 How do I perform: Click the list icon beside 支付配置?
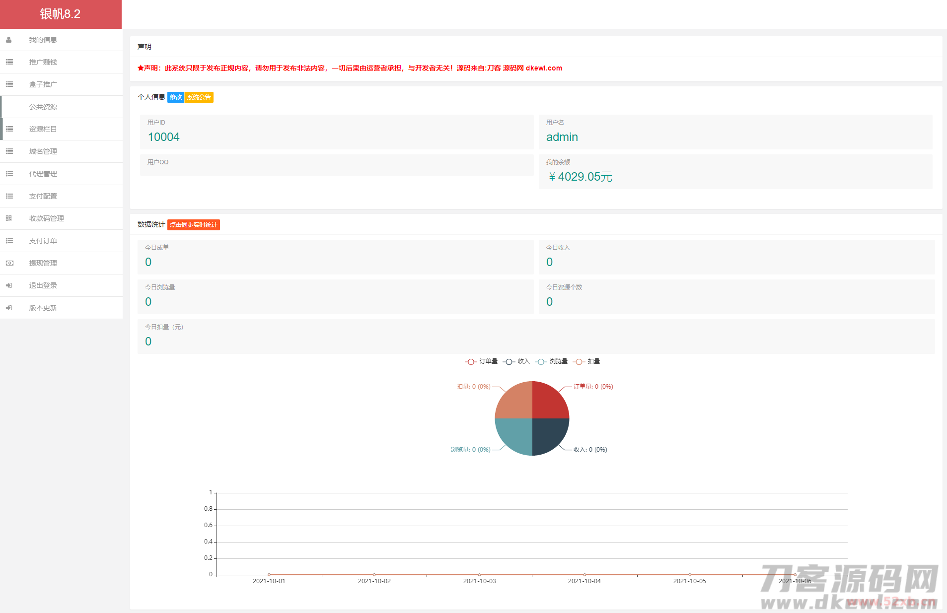(9, 196)
